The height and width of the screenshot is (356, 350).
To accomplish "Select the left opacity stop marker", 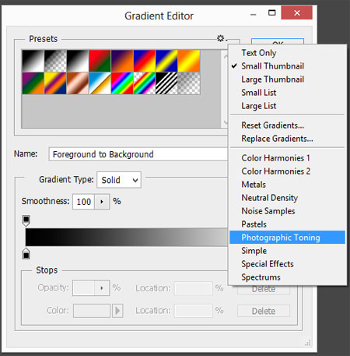I will [26, 220].
